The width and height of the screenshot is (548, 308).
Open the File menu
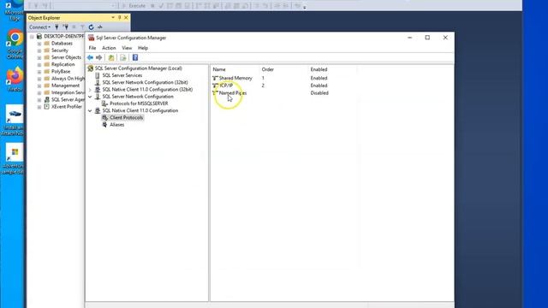(x=92, y=48)
